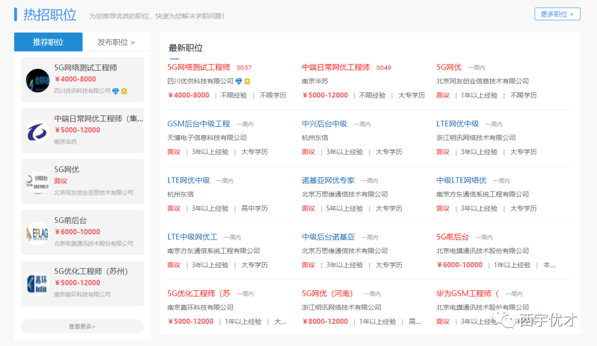
Task: Open LTE网优中级 listing by 浙江明讯
Action: click(457, 124)
